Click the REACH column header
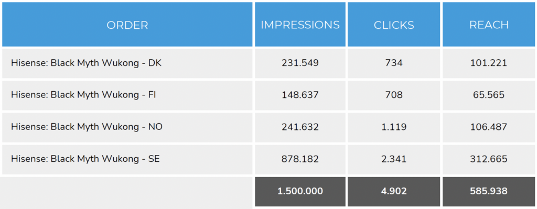The image size is (537, 209). [x=489, y=25]
